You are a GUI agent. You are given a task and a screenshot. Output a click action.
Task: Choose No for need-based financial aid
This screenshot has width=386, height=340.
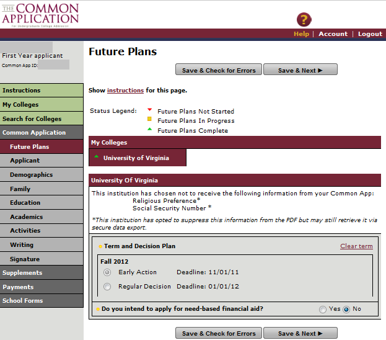coord(346,309)
